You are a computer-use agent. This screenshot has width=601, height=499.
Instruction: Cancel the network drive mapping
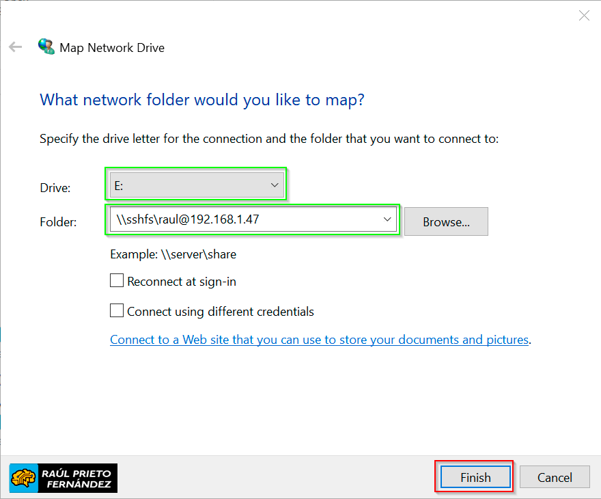pos(555,477)
